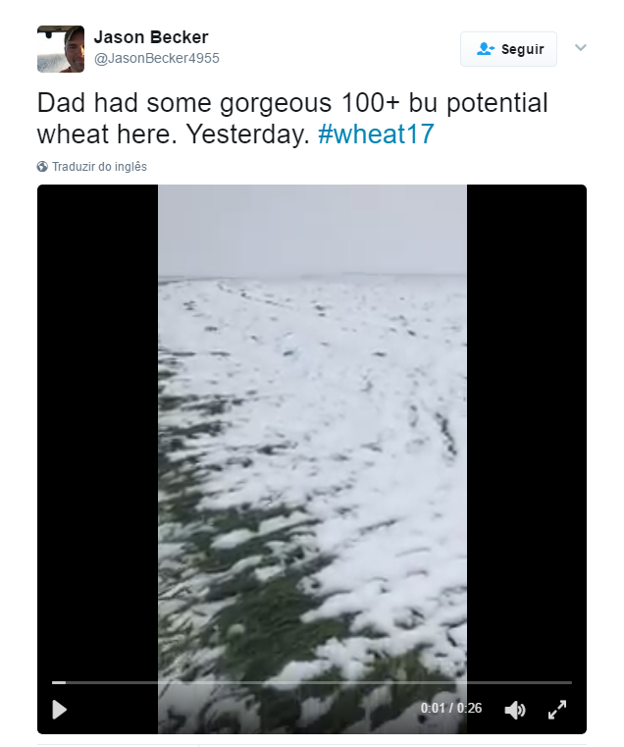Expand the tweet options chevron
Viewport: 624px width, 747px height.
[x=581, y=47]
